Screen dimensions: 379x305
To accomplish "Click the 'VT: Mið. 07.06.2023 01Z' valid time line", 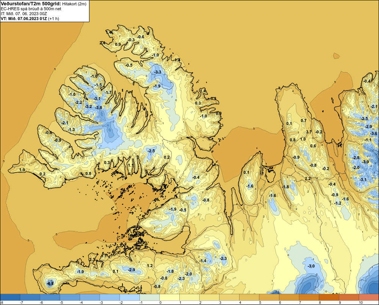I will coord(23,19).
